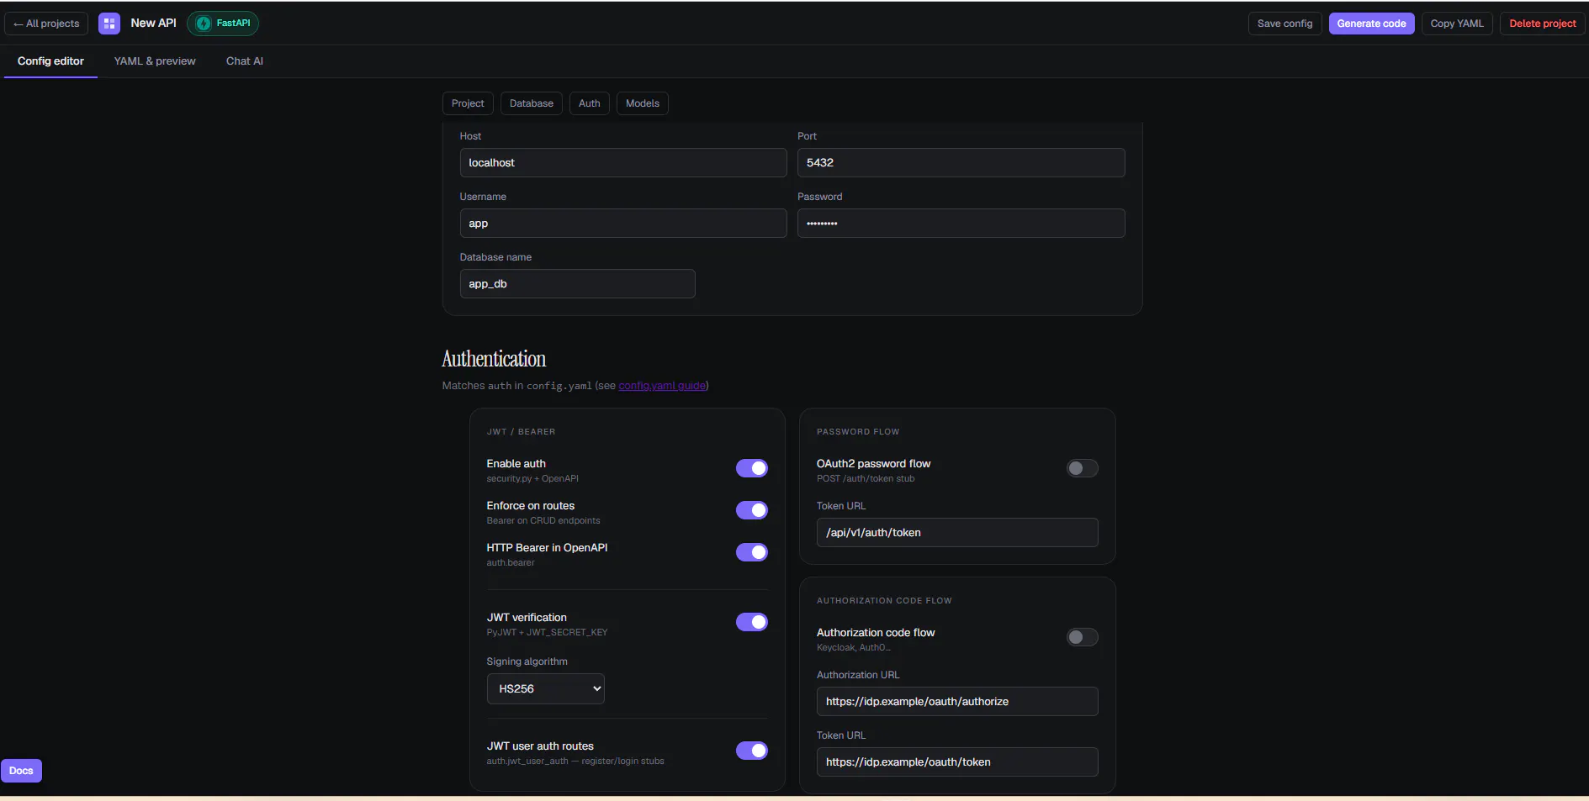Click the 'PyJWT + JWT_SECRET_KEY' hint text
This screenshot has height=801, width=1589.
tap(547, 633)
